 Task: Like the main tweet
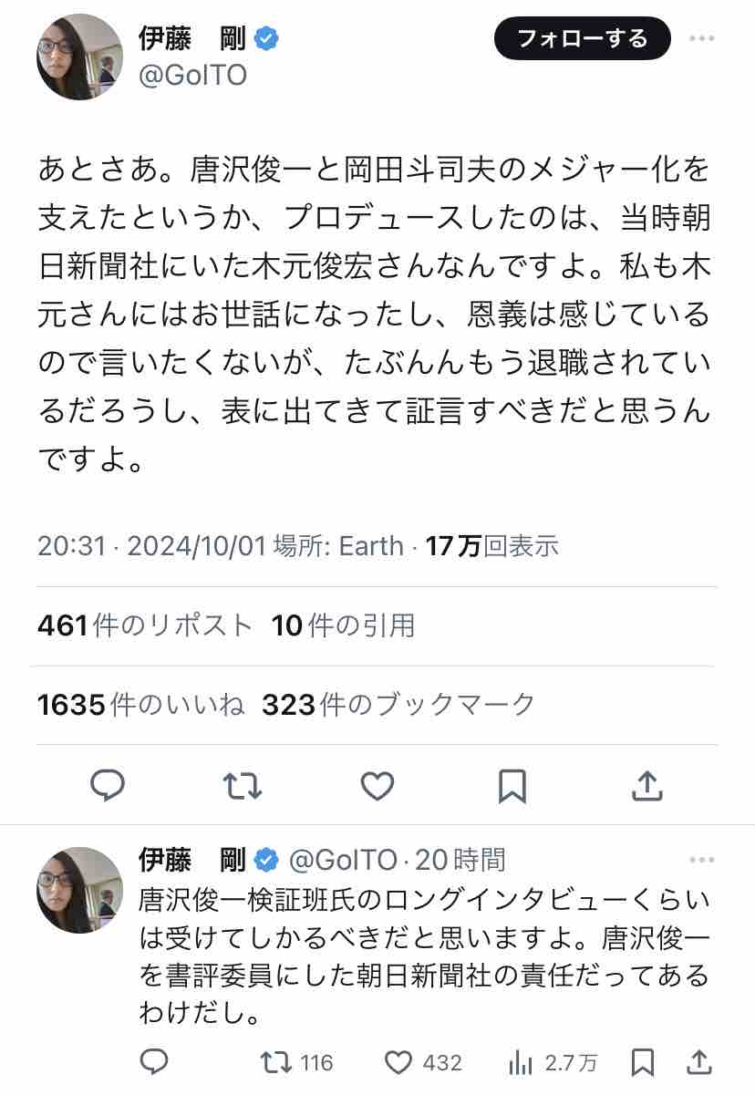tap(377, 785)
